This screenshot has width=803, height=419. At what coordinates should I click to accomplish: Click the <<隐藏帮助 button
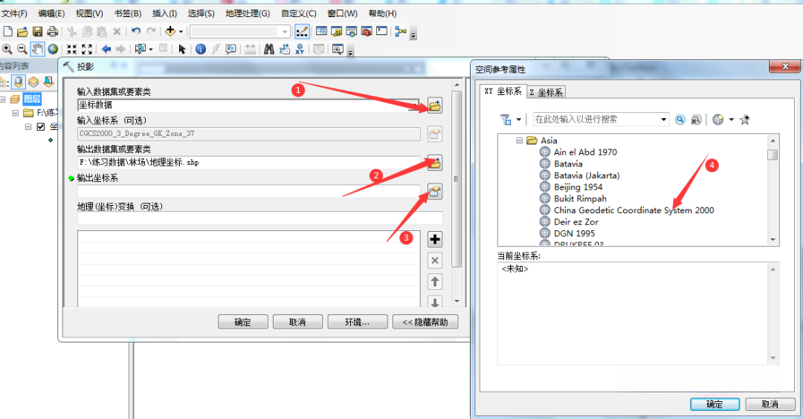425,322
